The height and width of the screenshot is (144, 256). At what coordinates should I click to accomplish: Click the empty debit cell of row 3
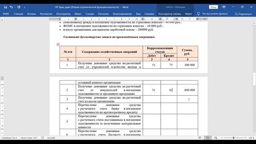pyautogui.click(x=152, y=99)
